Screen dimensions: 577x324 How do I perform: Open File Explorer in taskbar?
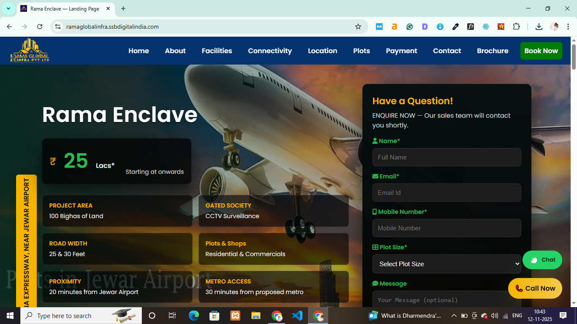256,316
